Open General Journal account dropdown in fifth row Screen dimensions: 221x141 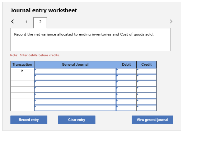coord(75,96)
